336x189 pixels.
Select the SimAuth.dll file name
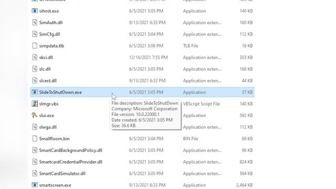[x=51, y=23]
